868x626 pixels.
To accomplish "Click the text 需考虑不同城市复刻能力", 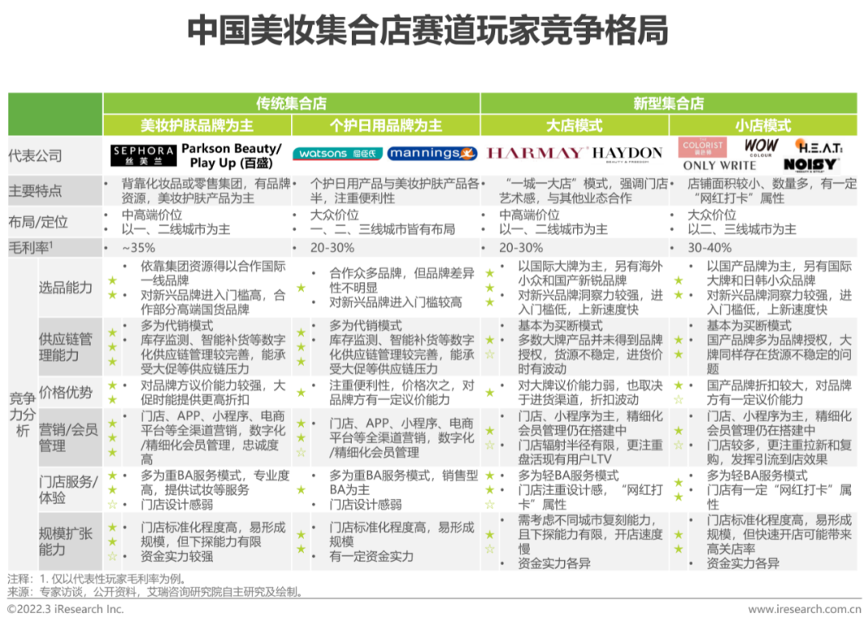I will pyautogui.click(x=584, y=520).
